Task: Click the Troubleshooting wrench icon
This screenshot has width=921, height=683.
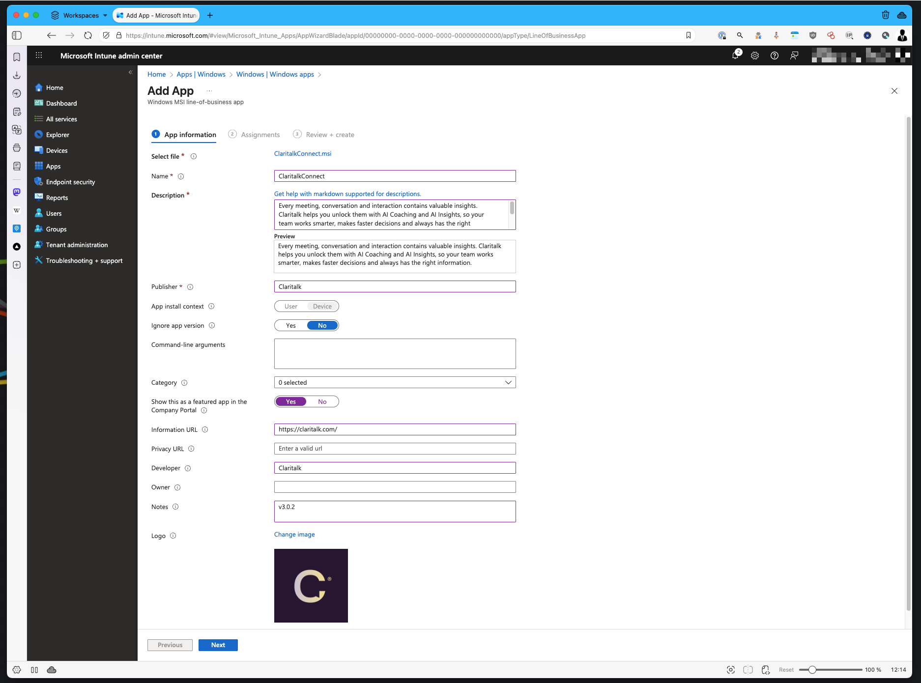Action: coord(39,260)
